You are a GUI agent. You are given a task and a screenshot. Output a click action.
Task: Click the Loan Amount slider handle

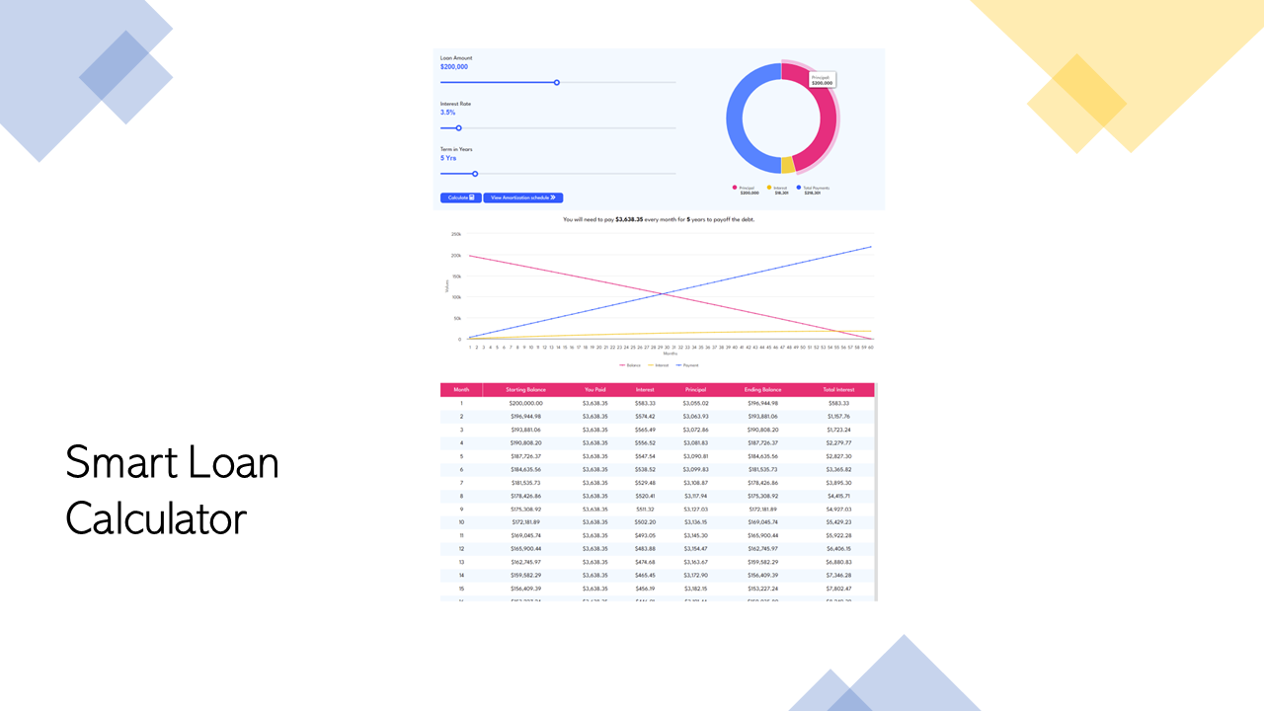point(557,83)
